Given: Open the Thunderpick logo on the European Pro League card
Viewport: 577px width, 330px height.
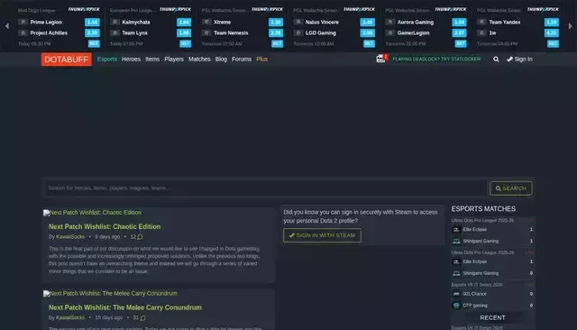Looking at the screenshot, I should tap(176, 9).
